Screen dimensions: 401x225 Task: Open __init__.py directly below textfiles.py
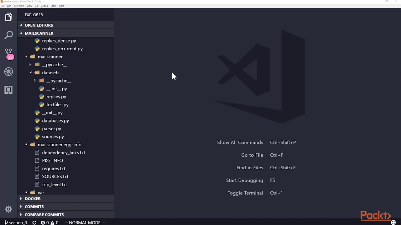click(x=52, y=112)
